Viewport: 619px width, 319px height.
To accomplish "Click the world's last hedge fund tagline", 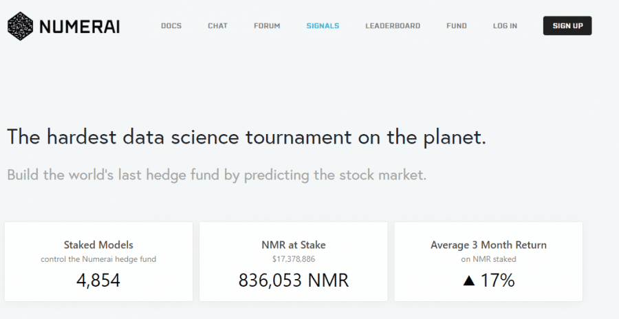I will (217, 175).
